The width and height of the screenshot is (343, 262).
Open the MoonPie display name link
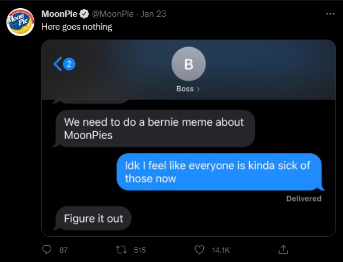click(59, 14)
